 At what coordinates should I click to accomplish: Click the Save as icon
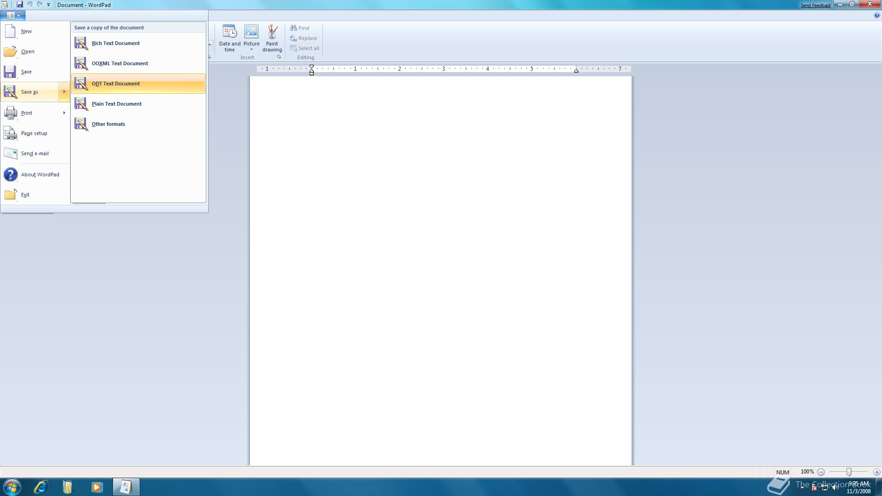[x=10, y=92]
